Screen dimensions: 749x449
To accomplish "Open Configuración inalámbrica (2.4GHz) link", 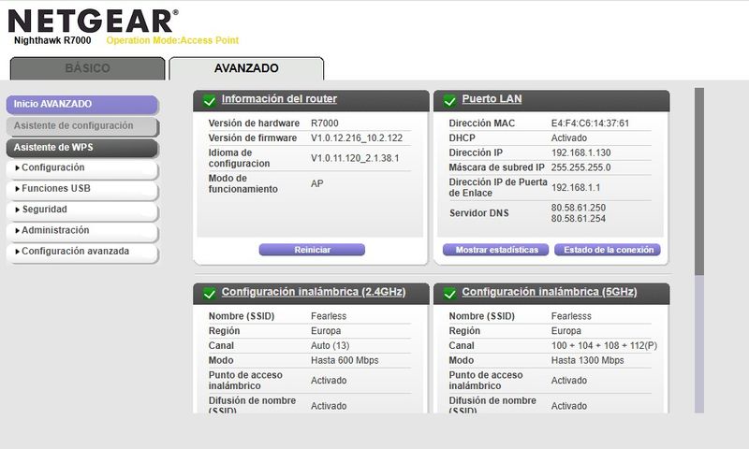I will pos(314,292).
